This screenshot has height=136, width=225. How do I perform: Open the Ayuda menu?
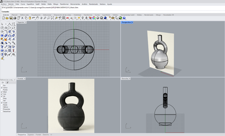click(110, 4)
